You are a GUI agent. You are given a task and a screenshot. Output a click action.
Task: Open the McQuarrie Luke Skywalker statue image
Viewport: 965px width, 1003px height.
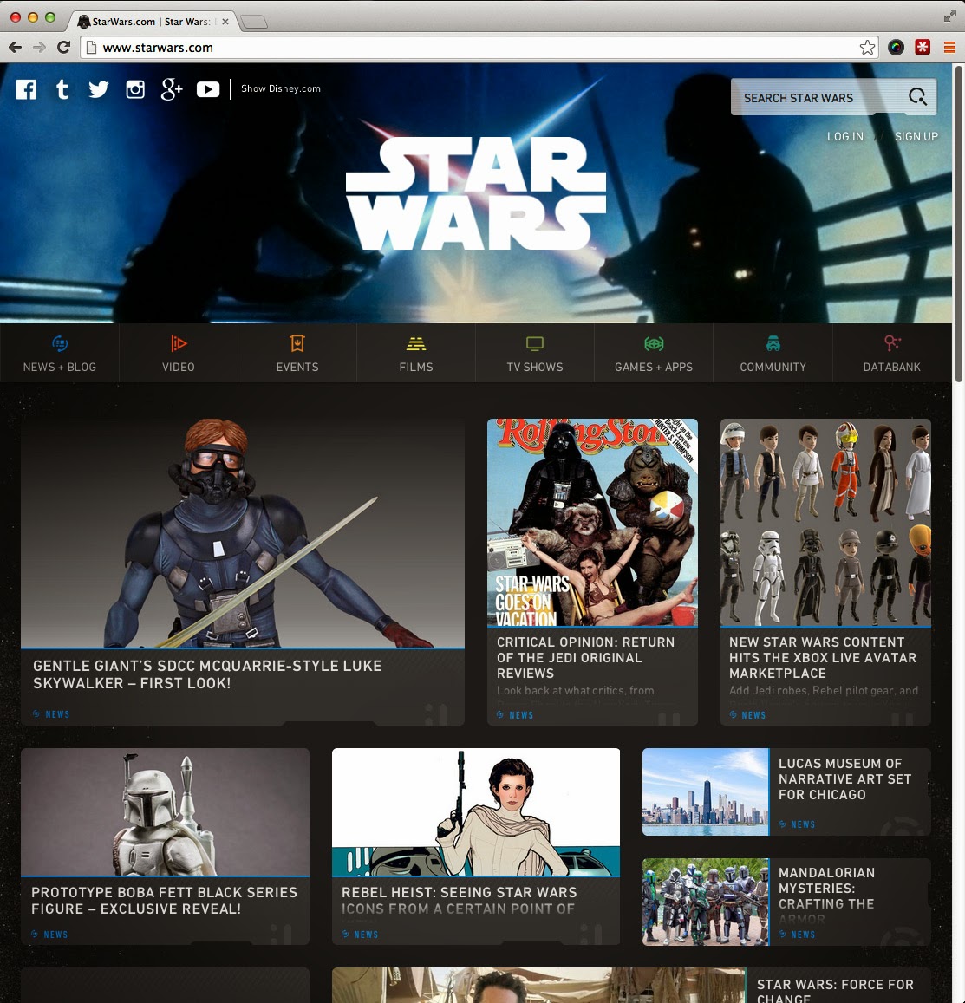243,533
